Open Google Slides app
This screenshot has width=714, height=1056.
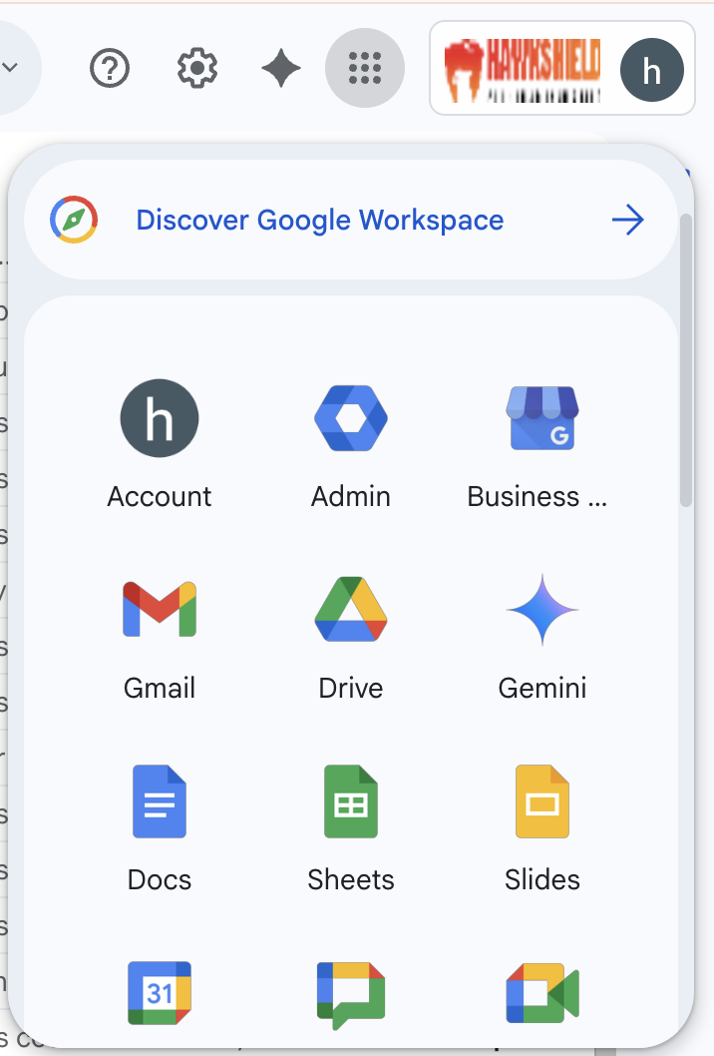(542, 800)
